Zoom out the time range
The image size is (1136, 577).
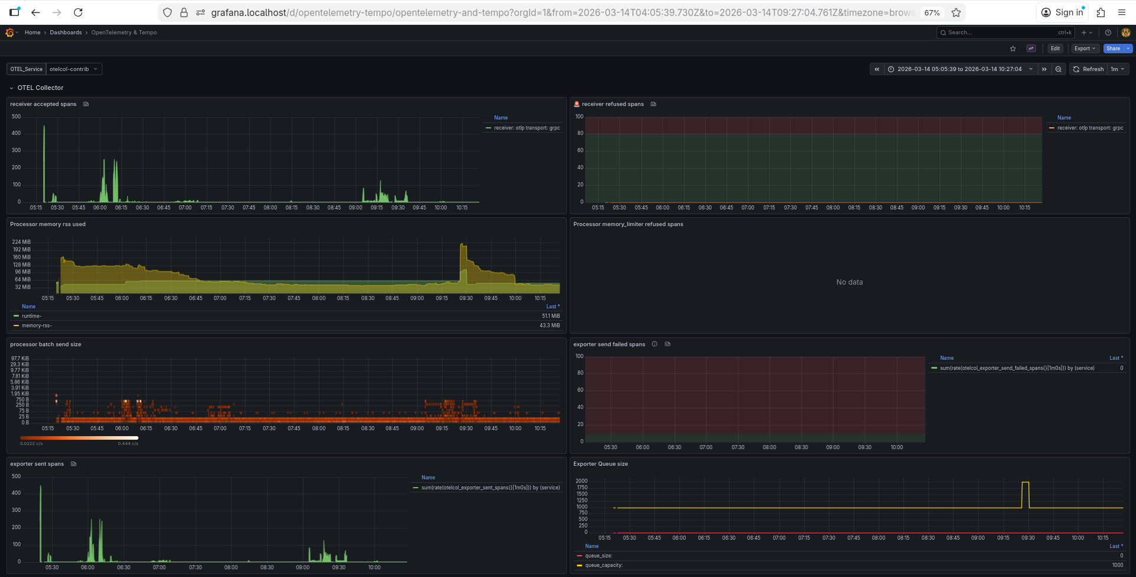[x=1058, y=69]
